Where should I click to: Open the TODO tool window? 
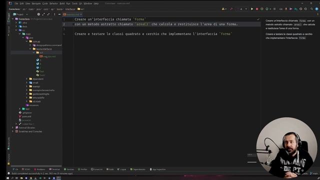pos(26,169)
